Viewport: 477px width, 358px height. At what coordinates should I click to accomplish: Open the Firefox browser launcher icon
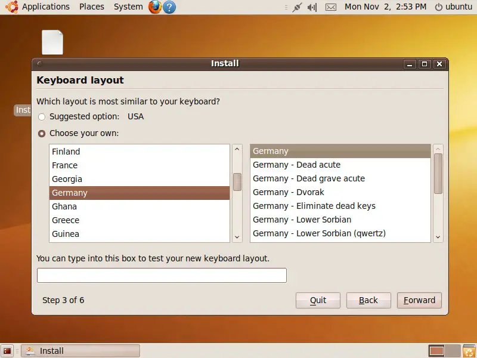tap(155, 7)
